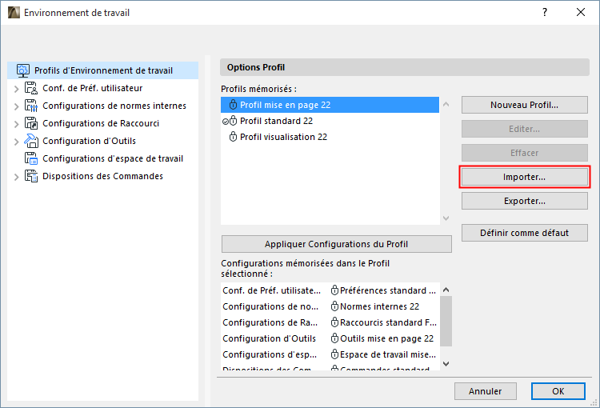Click Exporter to export the profile
The width and height of the screenshot is (600, 408).
(524, 201)
